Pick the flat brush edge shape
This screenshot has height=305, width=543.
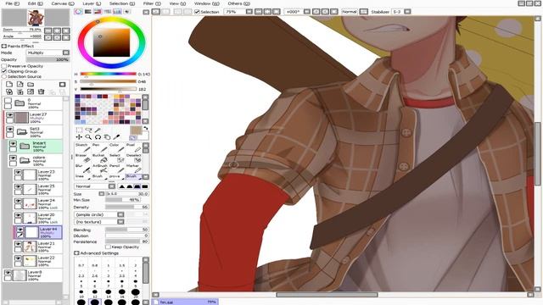(x=145, y=186)
